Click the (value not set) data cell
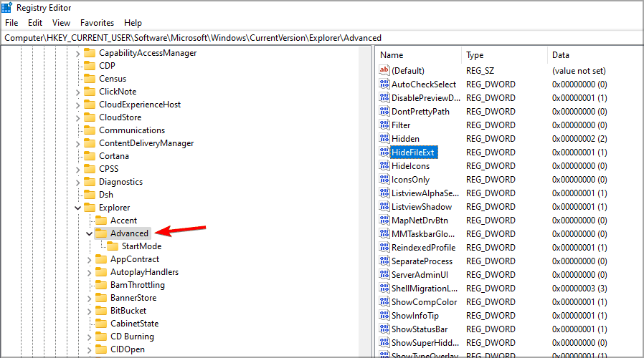This screenshot has height=358, width=644. coord(579,71)
